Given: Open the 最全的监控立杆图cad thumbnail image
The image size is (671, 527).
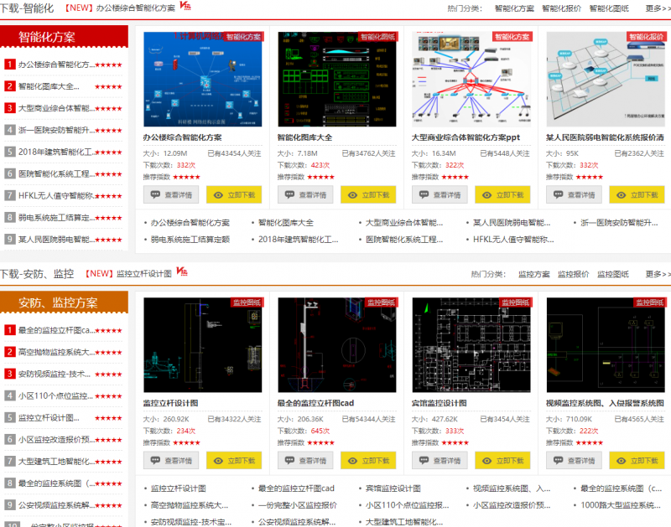Looking at the screenshot, I should [x=336, y=344].
